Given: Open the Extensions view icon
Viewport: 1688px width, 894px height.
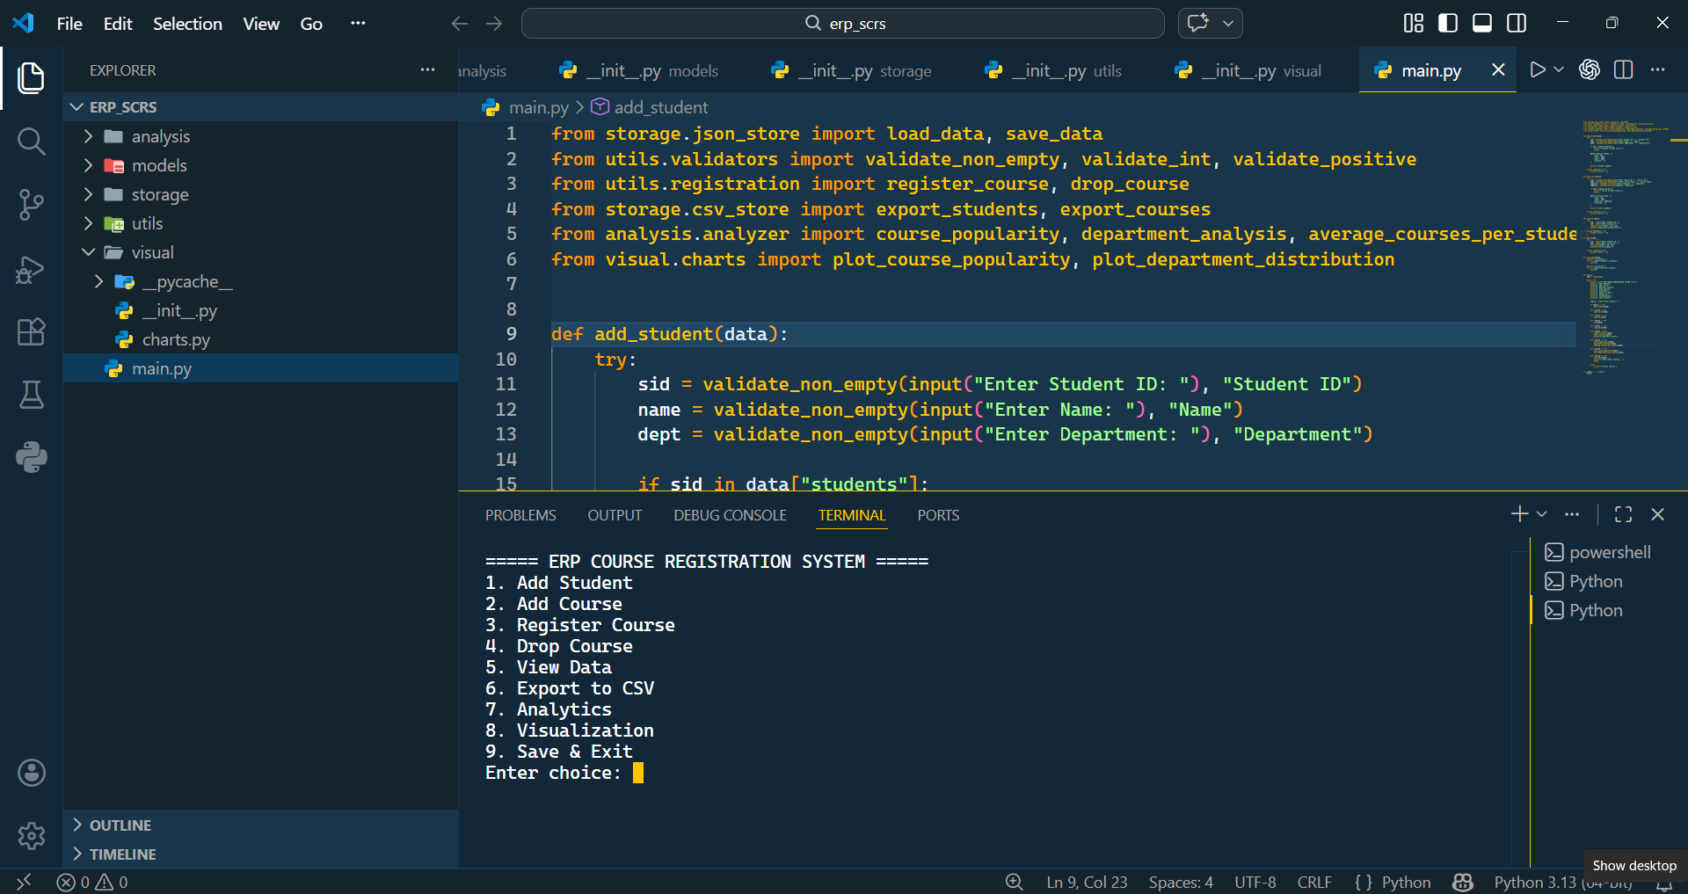Looking at the screenshot, I should pyautogui.click(x=32, y=331).
